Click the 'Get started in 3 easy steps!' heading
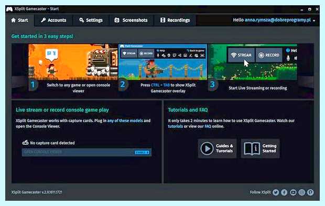Image resolution: width=325 pixels, height=206 pixels. click(42, 36)
